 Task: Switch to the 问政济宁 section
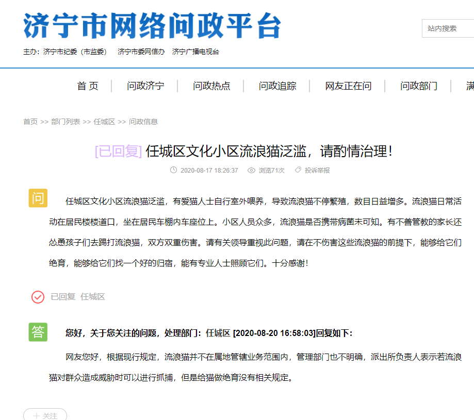[x=145, y=86]
